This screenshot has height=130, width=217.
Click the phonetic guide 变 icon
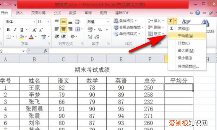point(44,37)
